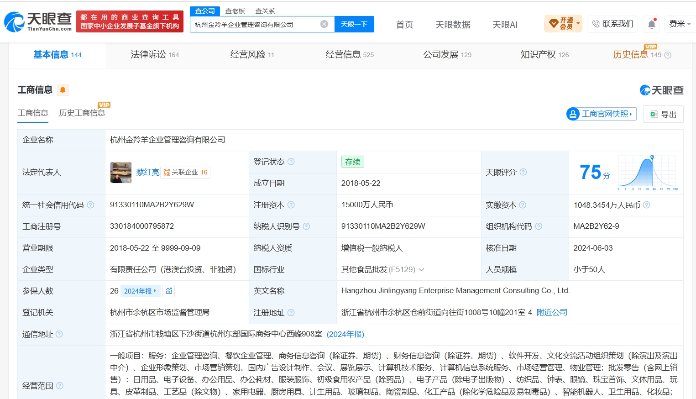
Task: Open the 工商官网快照 snapshot
Action: point(601,114)
